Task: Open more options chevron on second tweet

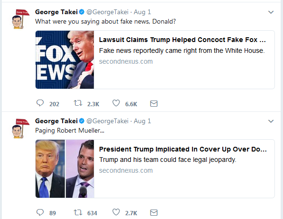Action: tap(271, 121)
